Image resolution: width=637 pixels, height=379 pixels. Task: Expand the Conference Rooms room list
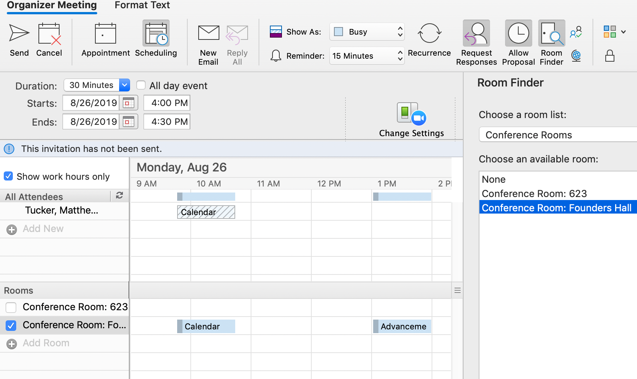558,135
